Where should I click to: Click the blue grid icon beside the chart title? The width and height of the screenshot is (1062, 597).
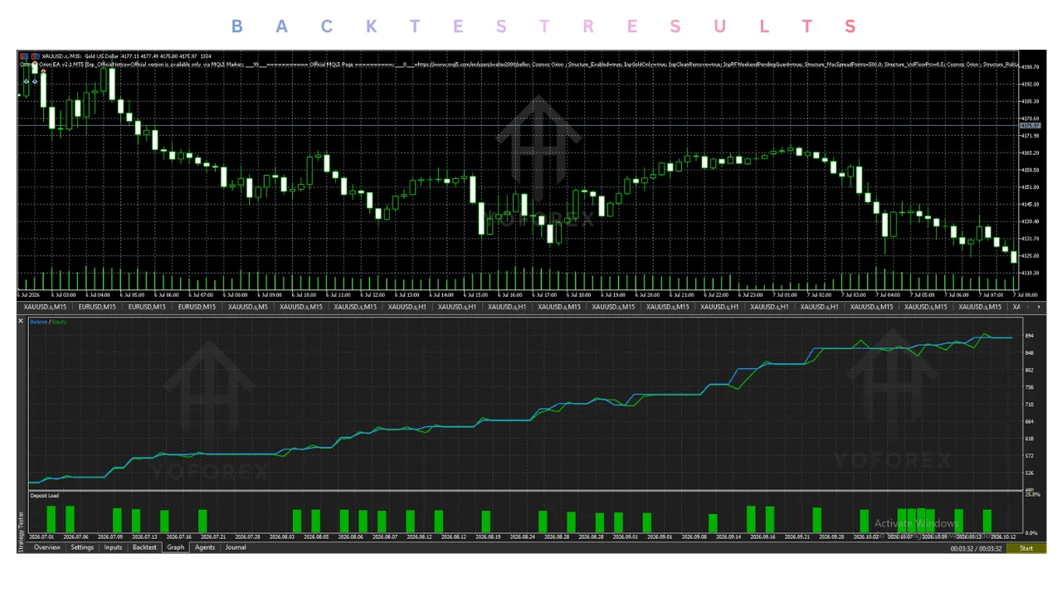(x=25, y=56)
